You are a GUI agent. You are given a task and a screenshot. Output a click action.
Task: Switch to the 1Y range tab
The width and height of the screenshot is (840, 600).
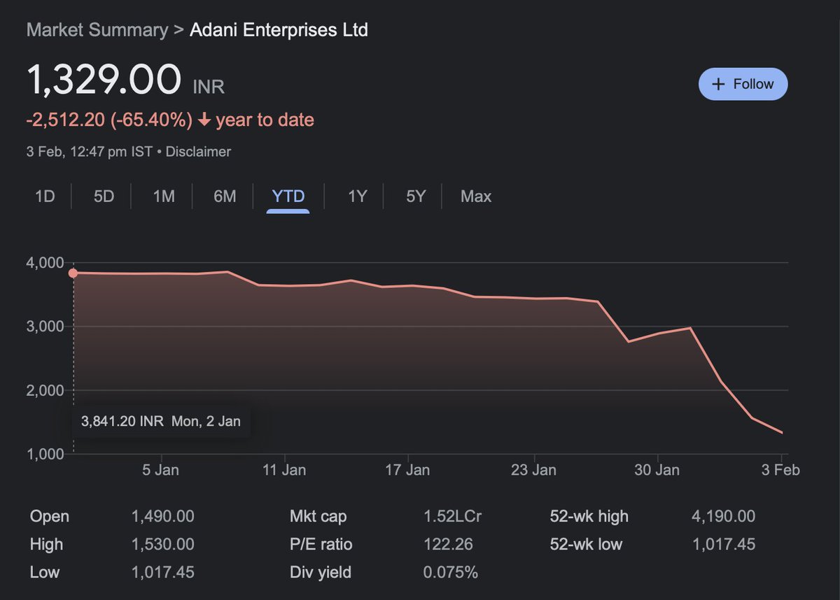tap(357, 197)
